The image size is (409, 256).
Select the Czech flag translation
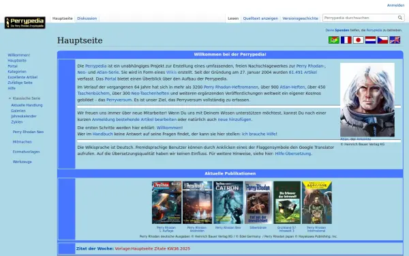[382, 40]
